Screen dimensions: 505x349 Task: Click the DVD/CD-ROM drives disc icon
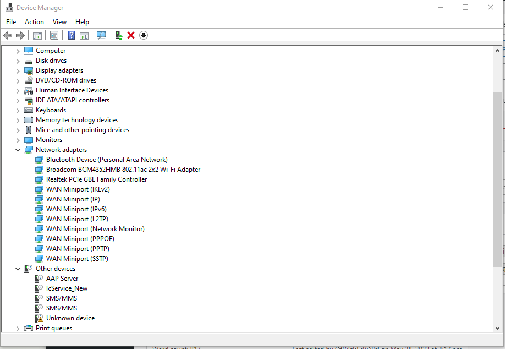pyautogui.click(x=29, y=80)
